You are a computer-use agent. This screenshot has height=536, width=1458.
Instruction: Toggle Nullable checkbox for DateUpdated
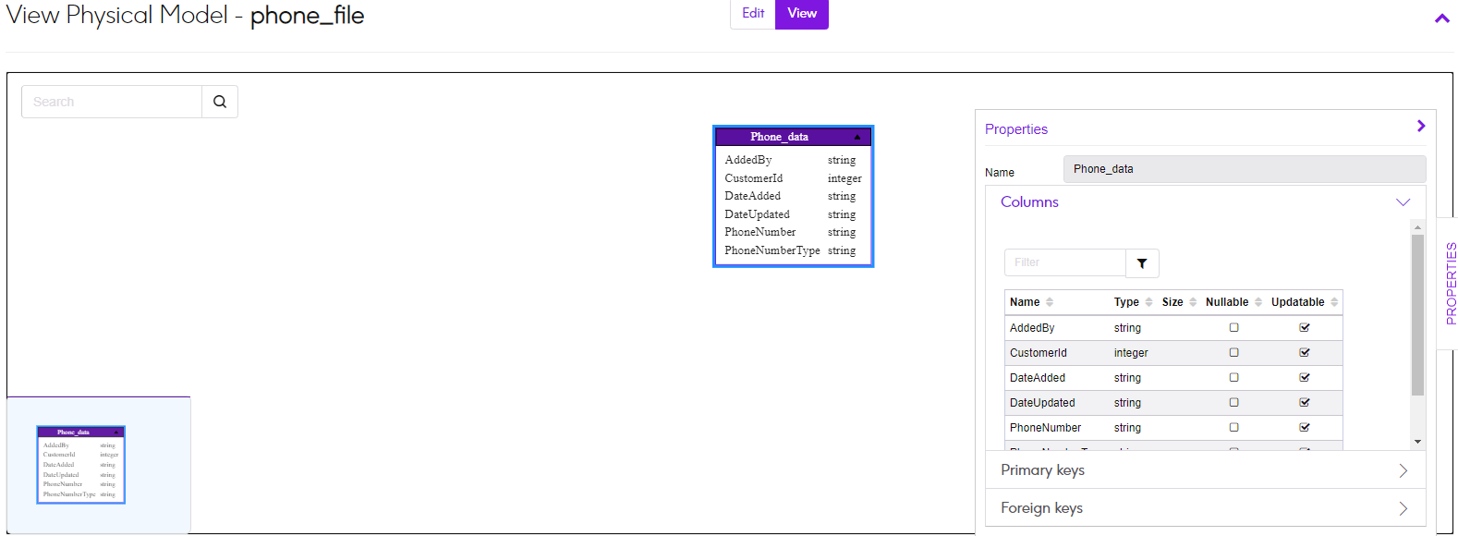point(1233,402)
